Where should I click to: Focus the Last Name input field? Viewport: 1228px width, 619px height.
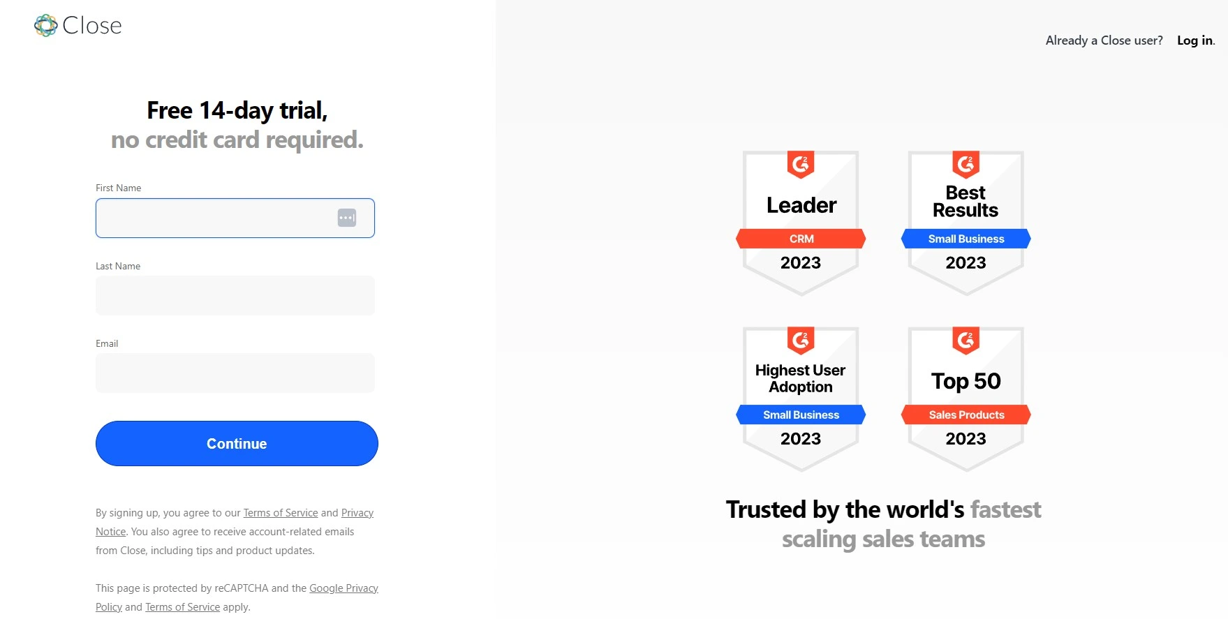pos(235,296)
